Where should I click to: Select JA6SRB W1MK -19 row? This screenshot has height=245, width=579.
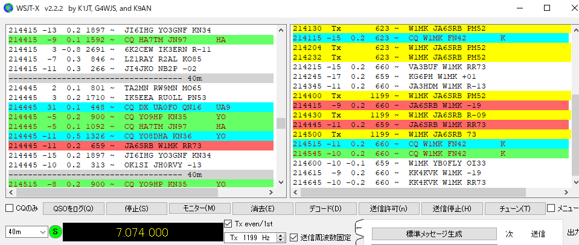(430, 105)
